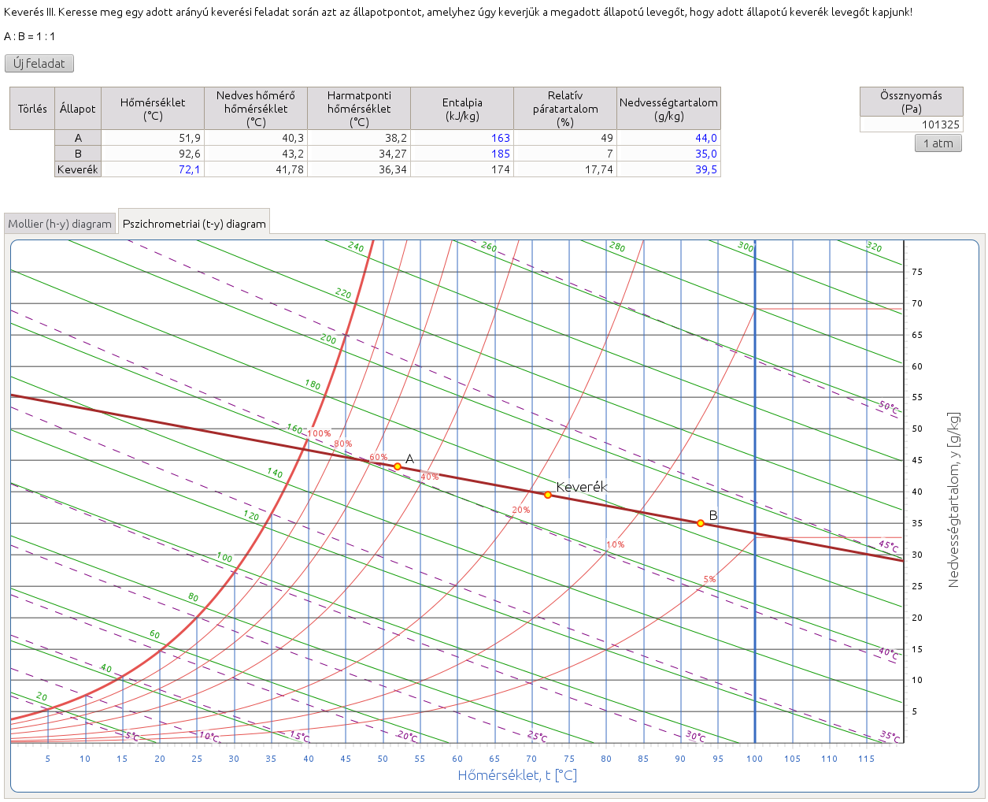Click the 60% relative humidity curve label
Screen dimensions: 988x802
[379, 458]
